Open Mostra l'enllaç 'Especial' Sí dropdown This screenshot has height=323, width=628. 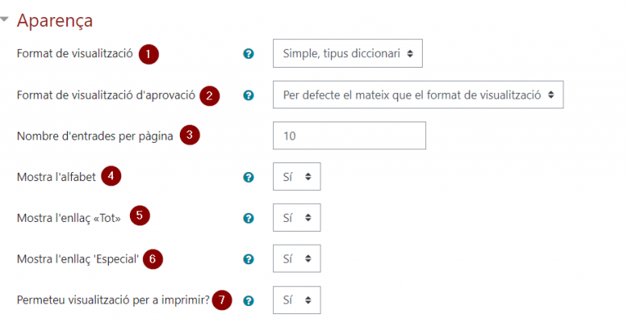point(297,259)
